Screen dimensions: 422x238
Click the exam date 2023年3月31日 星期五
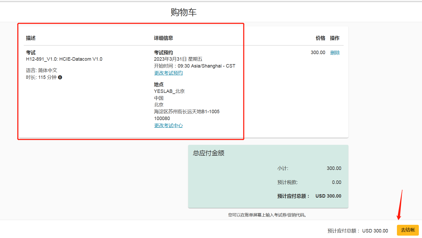pos(178,59)
